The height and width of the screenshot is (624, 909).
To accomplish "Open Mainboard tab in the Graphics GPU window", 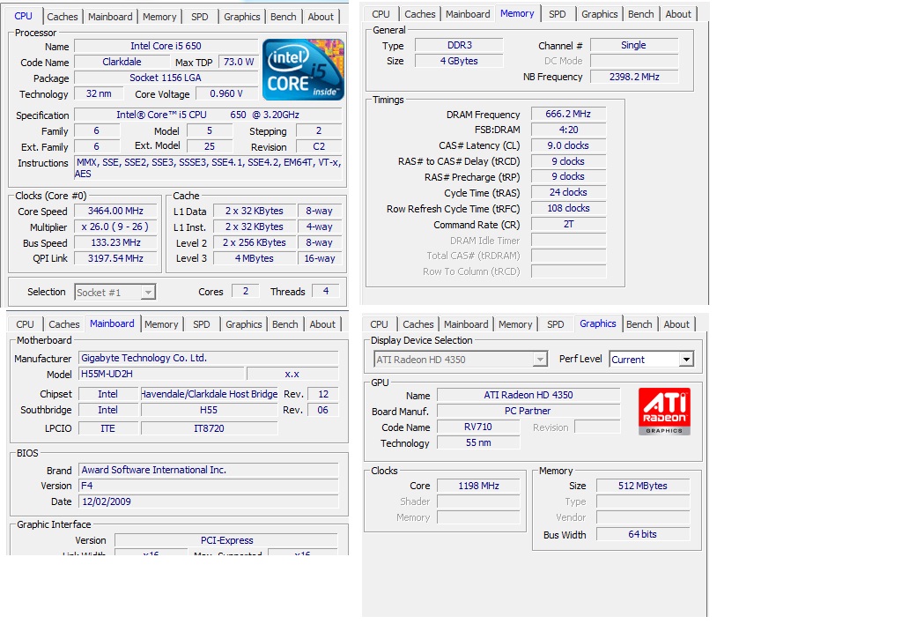I will point(466,324).
